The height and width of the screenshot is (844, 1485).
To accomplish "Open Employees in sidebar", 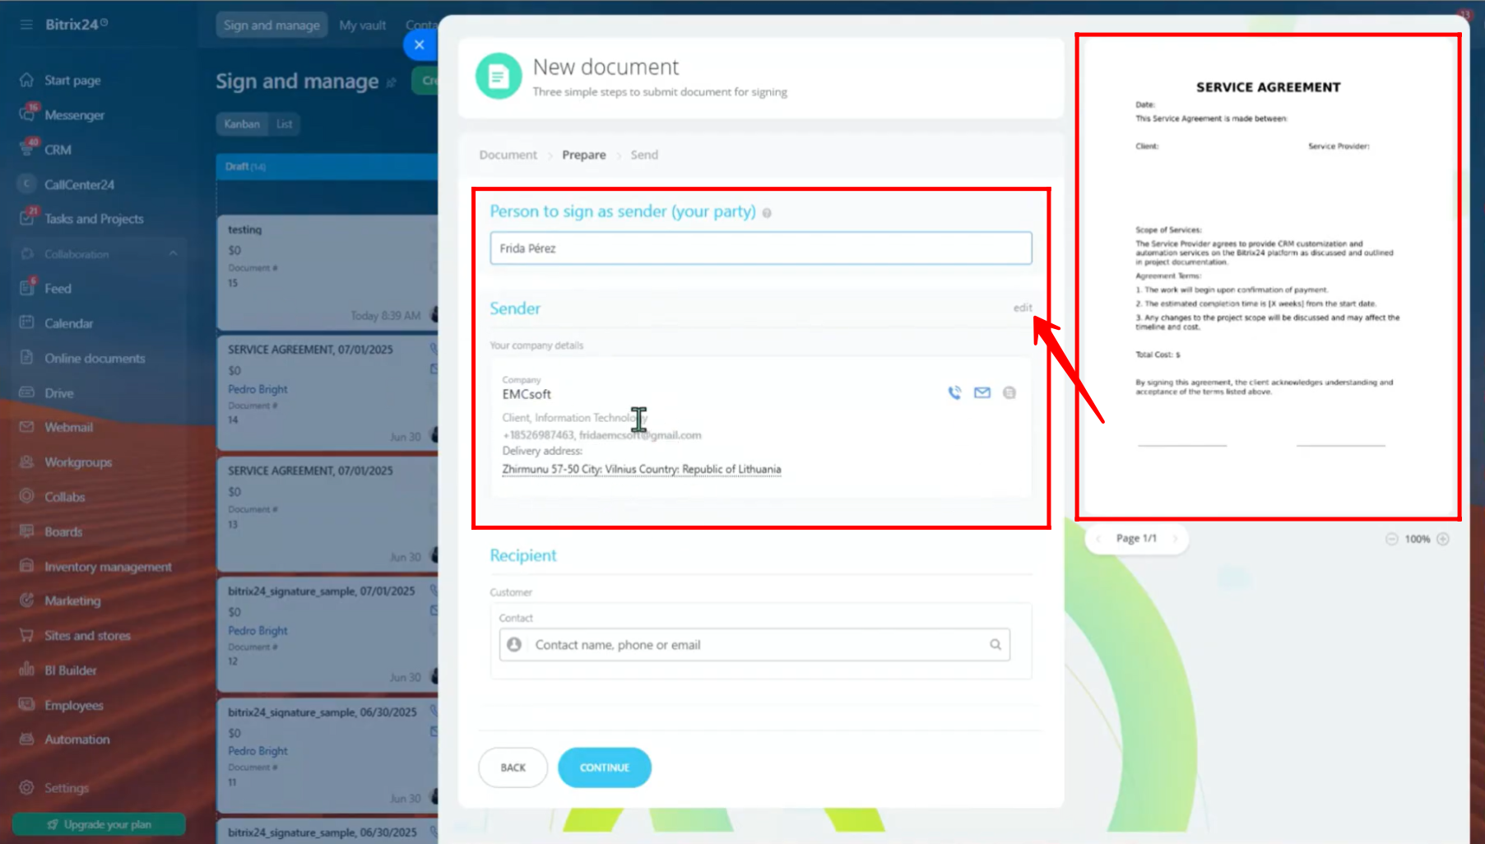I will (x=73, y=705).
